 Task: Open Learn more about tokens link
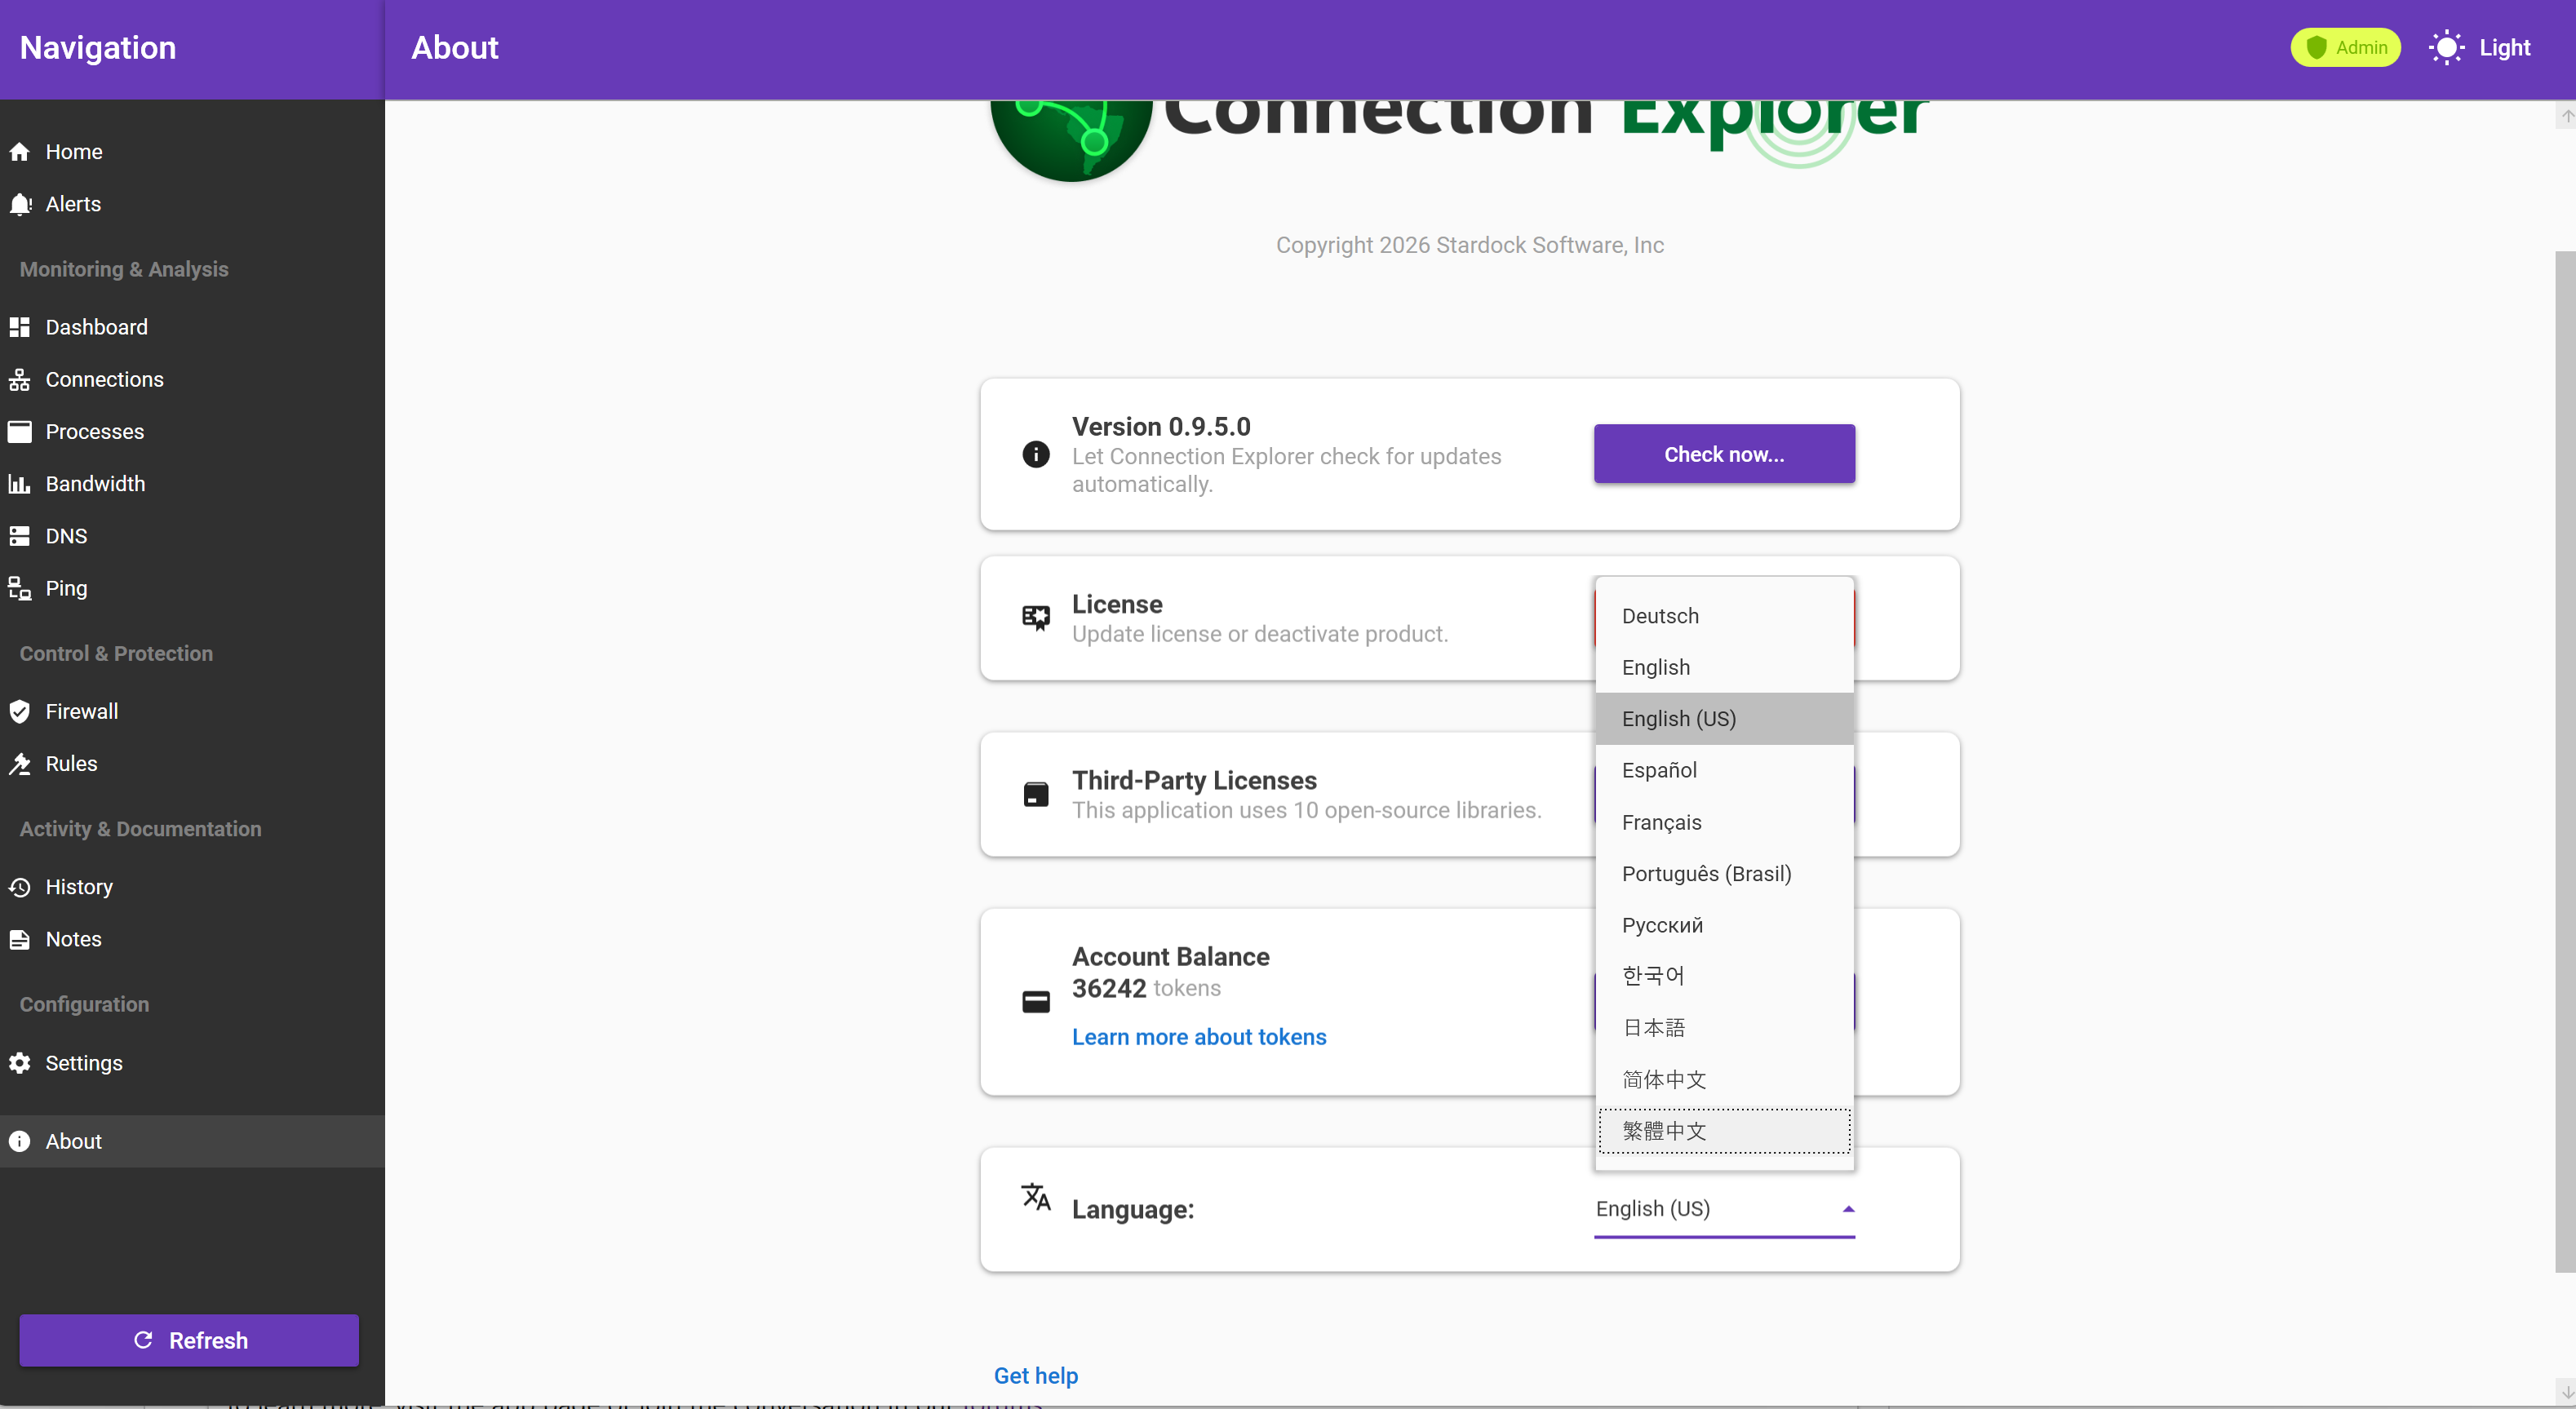pyautogui.click(x=1198, y=1037)
